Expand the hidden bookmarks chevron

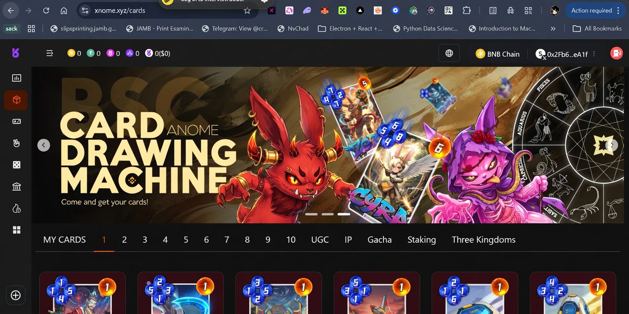tap(553, 29)
